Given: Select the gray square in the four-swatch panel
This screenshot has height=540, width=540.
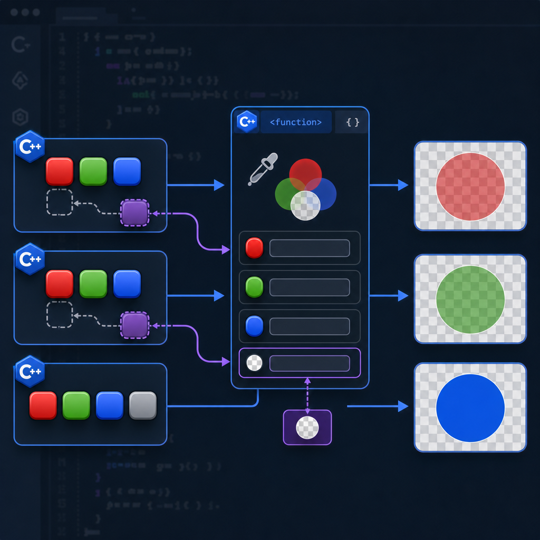Looking at the screenshot, I should pos(143,406).
